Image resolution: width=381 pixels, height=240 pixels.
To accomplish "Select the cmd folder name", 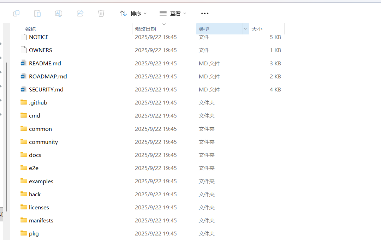I will pos(35,116).
